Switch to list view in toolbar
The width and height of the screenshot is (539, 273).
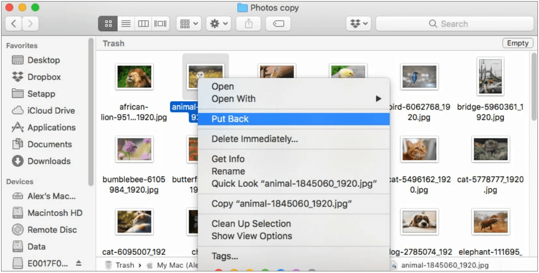(x=125, y=24)
